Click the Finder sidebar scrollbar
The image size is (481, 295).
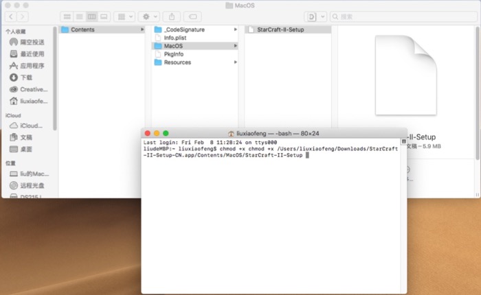tap(54, 78)
